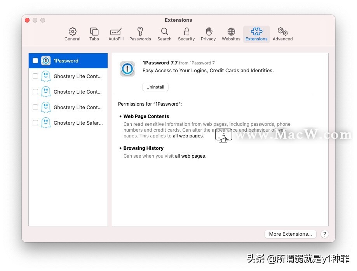Open the Websites globe pane
Viewport: 357px width, 271px height.
[231, 34]
